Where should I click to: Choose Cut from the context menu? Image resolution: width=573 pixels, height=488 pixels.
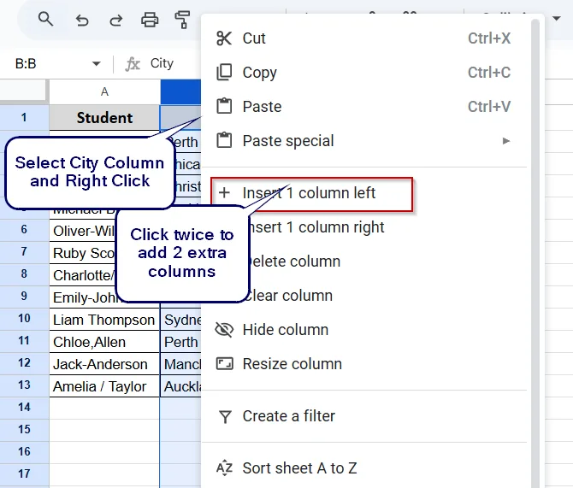(x=363, y=38)
